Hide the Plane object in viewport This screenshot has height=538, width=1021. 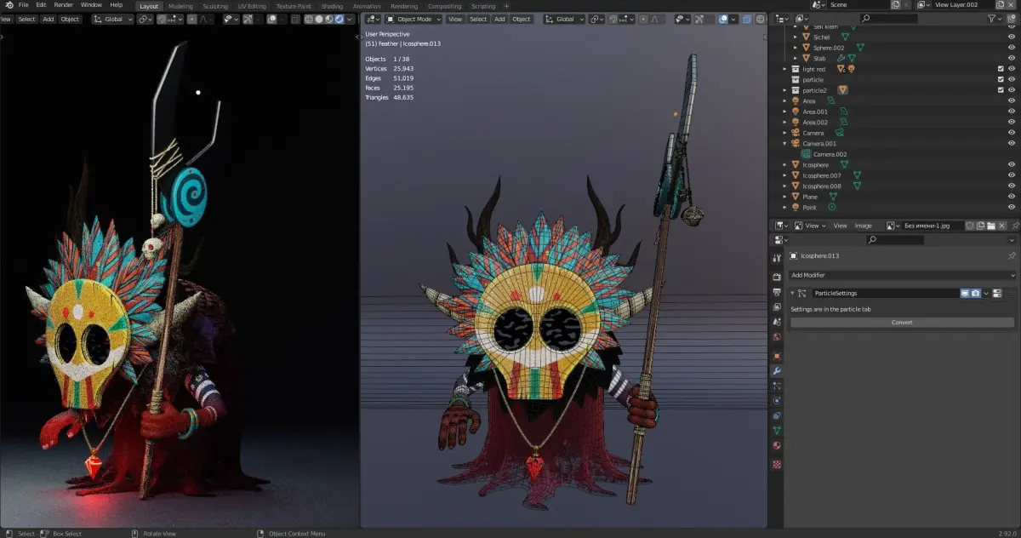[x=1012, y=197]
